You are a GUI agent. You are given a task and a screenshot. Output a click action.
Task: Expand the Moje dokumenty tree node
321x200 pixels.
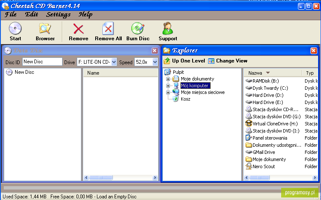(168, 79)
